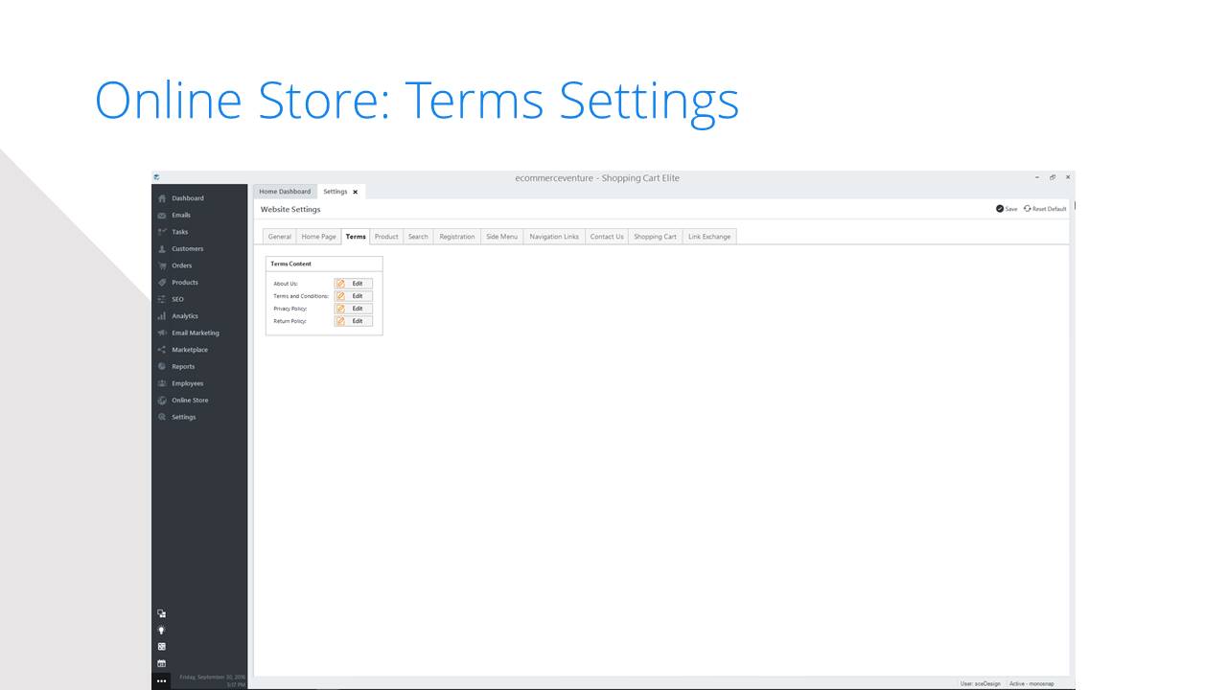Click the 'Privacy Policy:' label
1227x690 pixels.
pyautogui.click(x=290, y=309)
